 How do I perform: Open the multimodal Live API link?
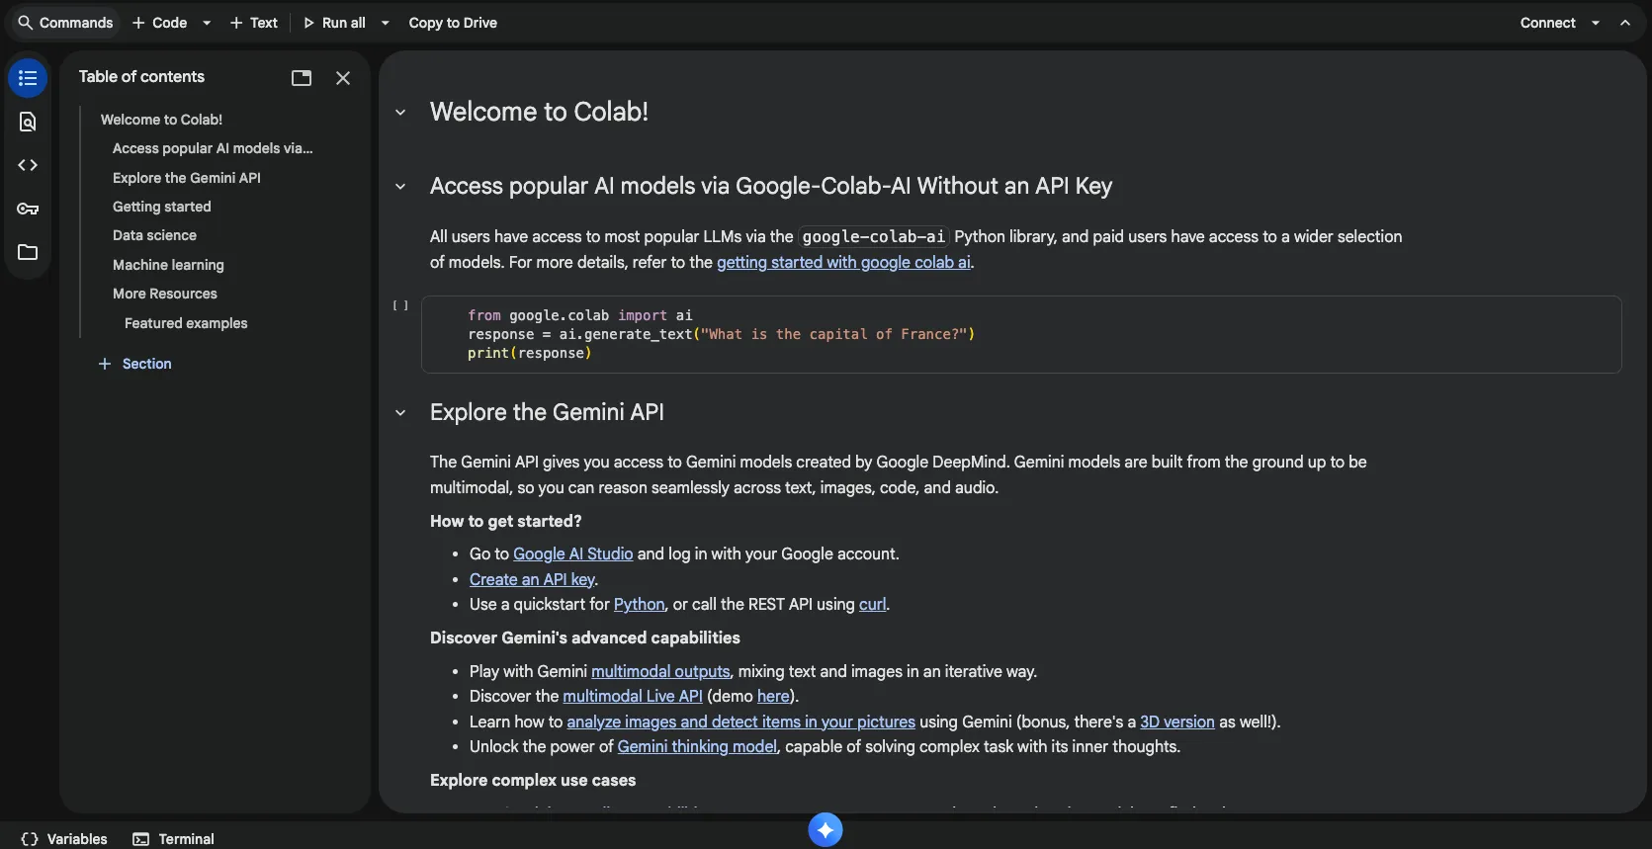coord(633,696)
